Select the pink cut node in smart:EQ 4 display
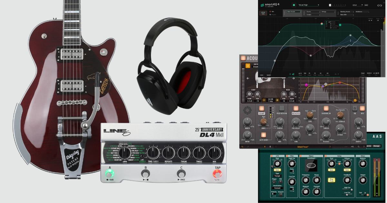Image resolution: width=387 pixels, height=203 pixels. click(x=311, y=55)
